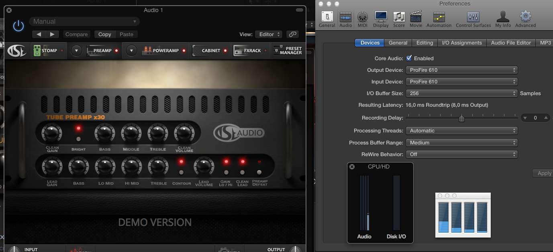
Task: Open the Movie preferences icon
Action: click(416, 19)
